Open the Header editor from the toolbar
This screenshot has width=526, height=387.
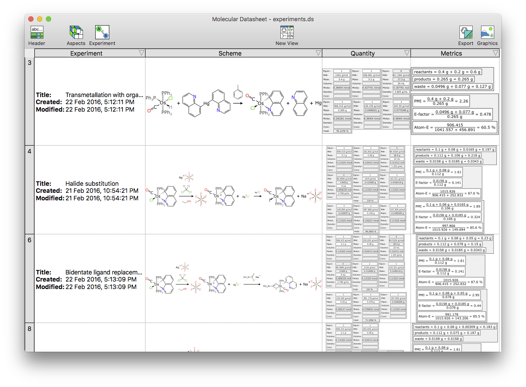click(37, 33)
